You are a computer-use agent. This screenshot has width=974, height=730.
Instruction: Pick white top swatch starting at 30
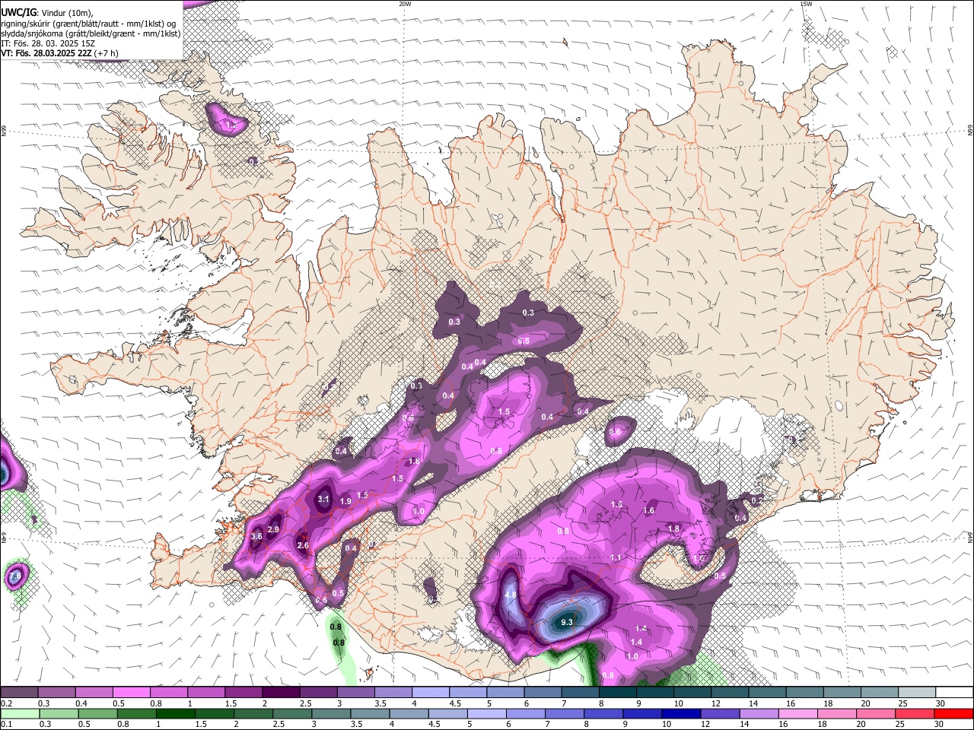coord(953,693)
